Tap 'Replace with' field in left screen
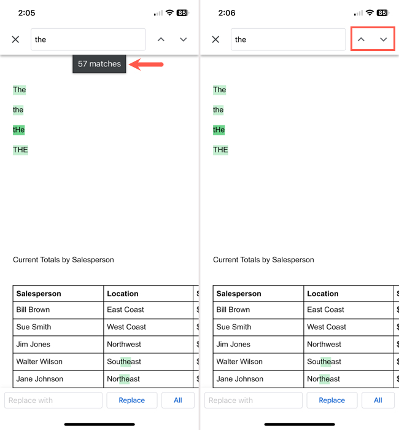This screenshot has height=430, width=399. [x=53, y=400]
